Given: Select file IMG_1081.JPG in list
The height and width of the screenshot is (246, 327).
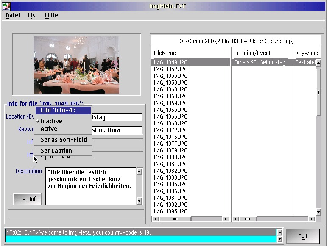Looking at the screenshot, I should [190, 164].
